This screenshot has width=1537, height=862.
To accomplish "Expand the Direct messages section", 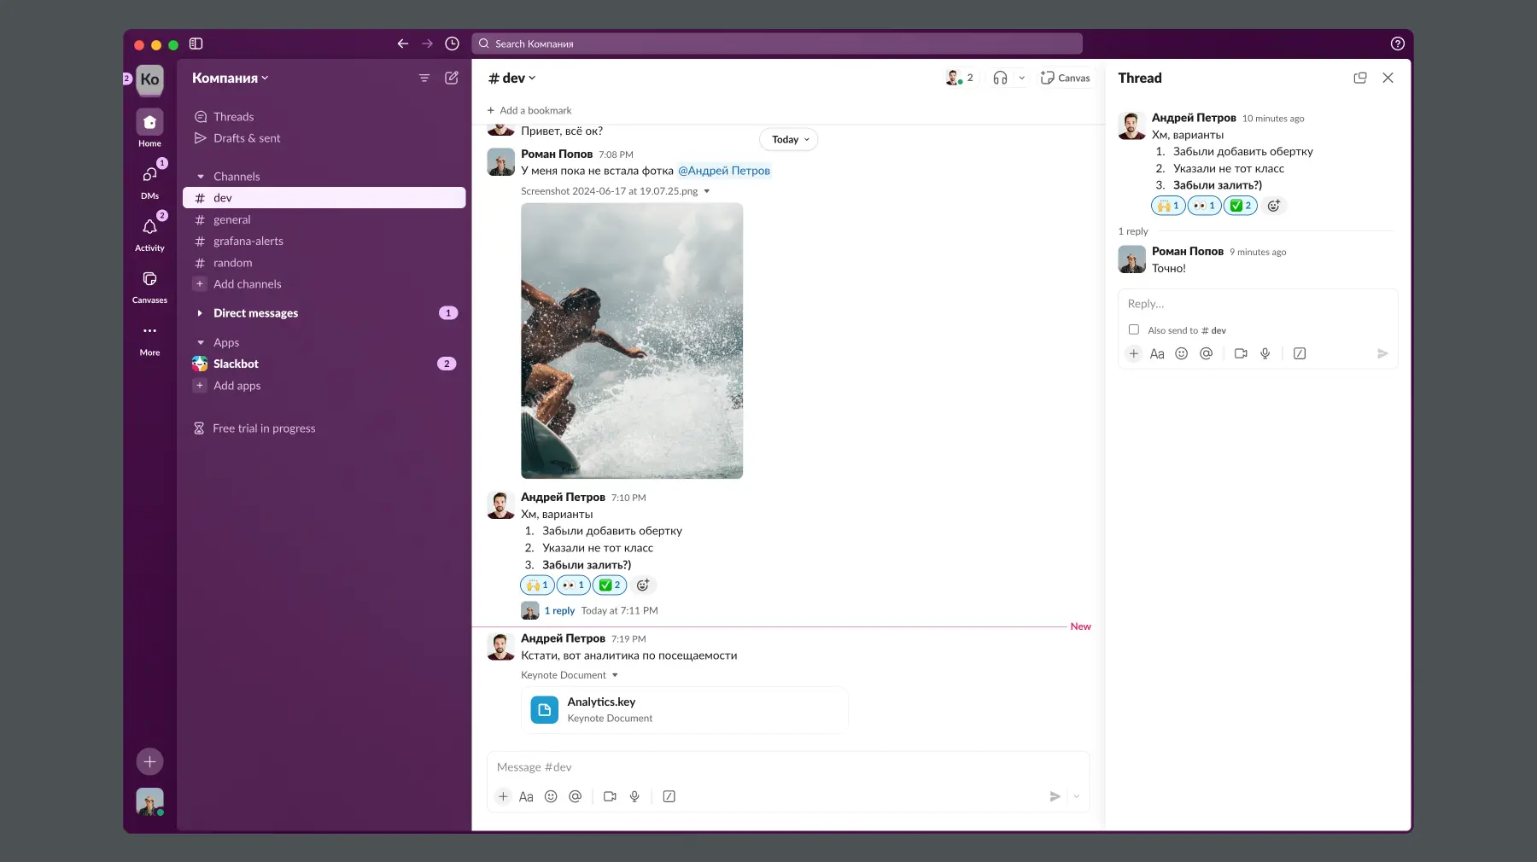I will [200, 313].
